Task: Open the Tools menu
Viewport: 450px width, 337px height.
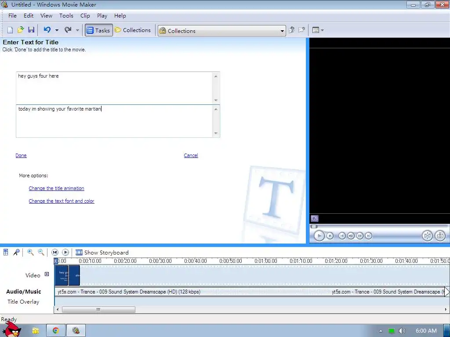Action: click(x=66, y=16)
